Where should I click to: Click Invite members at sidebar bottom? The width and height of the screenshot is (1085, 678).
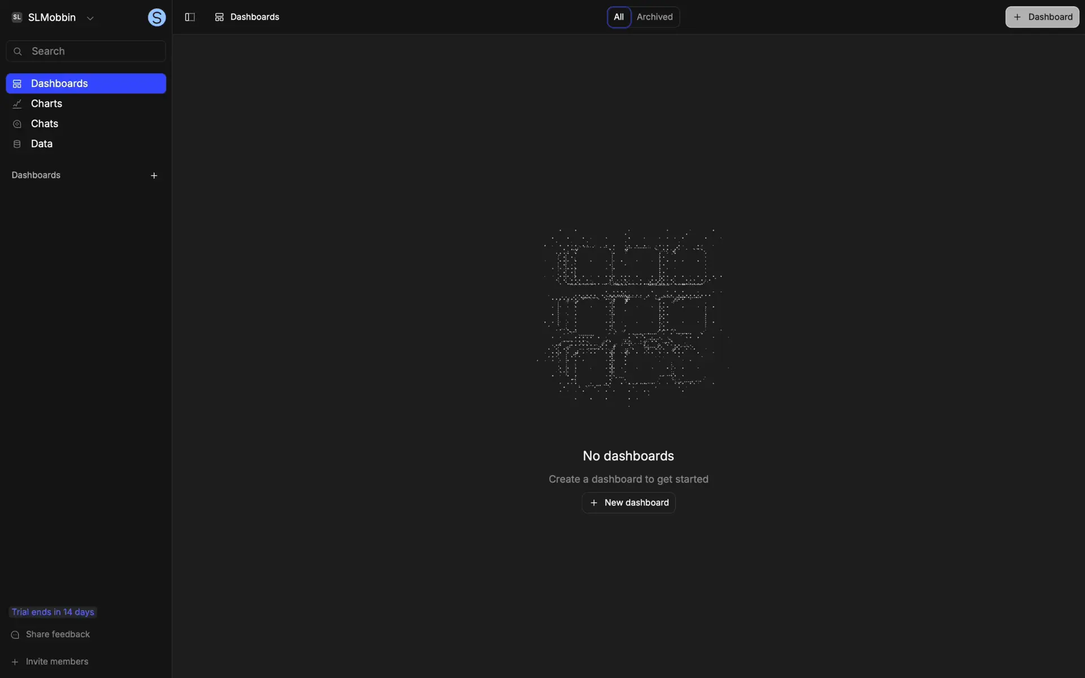coord(57,662)
